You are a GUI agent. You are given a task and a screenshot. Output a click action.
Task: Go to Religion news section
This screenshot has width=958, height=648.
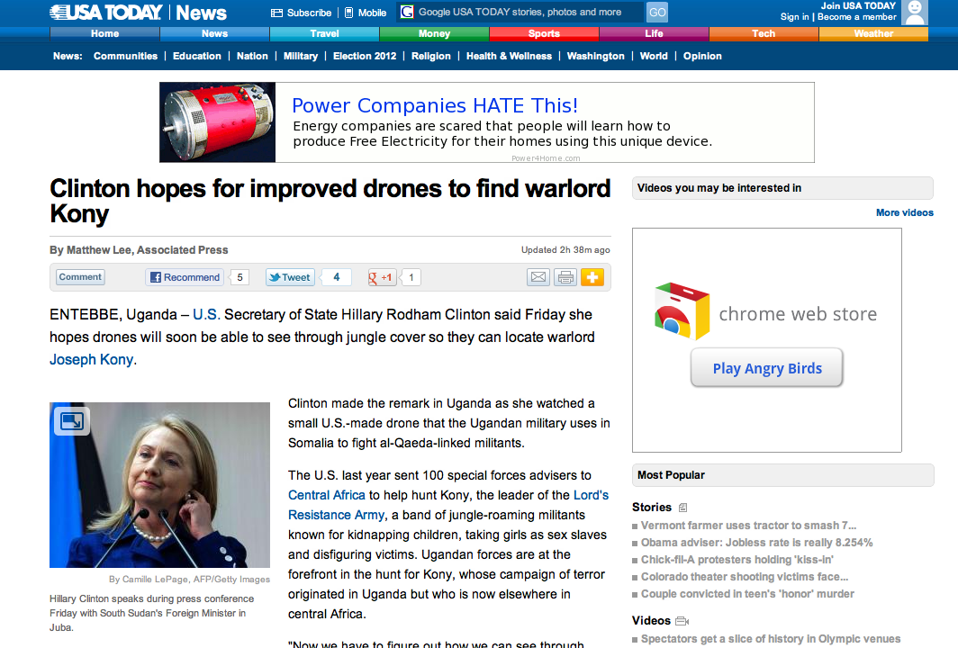point(430,56)
